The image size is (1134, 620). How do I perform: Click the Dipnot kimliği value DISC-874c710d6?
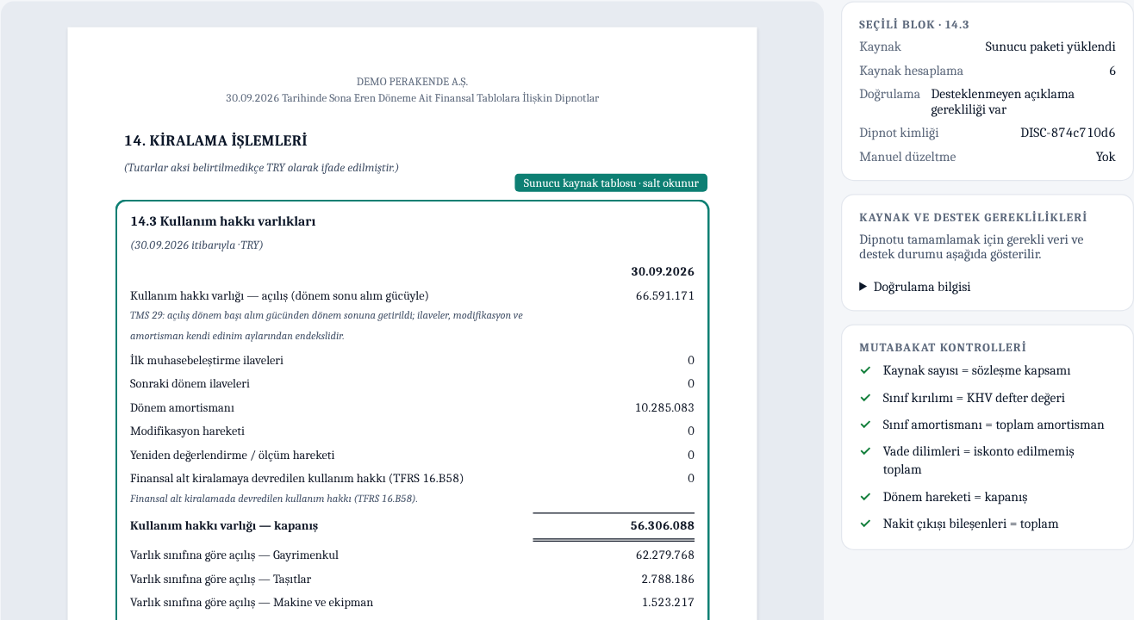coord(1068,133)
